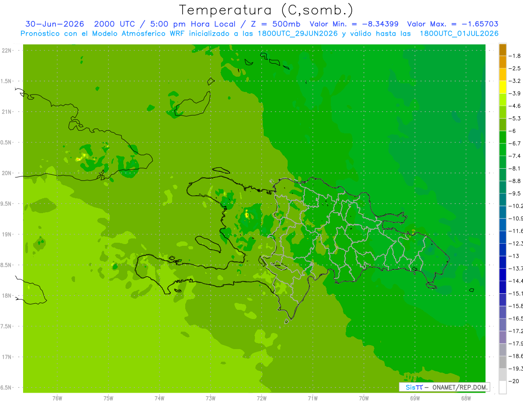Click the "-9.5" colorbar label
The image size is (523, 404).
pos(515,194)
